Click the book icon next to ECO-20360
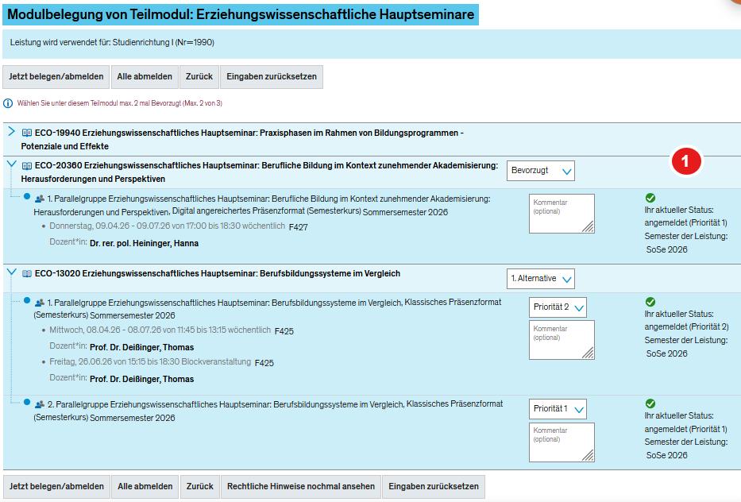This screenshot has height=502, width=741. tap(27, 166)
